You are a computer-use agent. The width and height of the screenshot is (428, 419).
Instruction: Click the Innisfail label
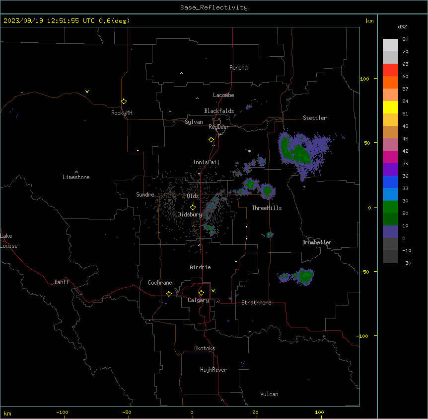click(206, 162)
